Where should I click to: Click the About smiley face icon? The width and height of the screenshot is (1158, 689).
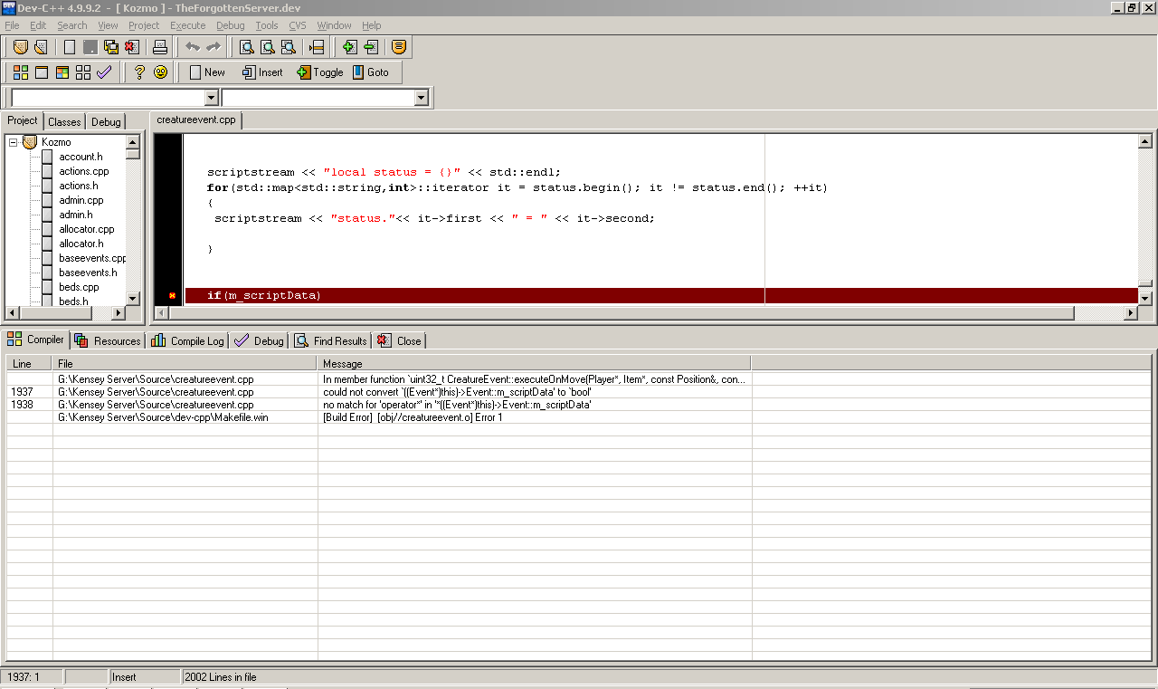click(x=160, y=72)
